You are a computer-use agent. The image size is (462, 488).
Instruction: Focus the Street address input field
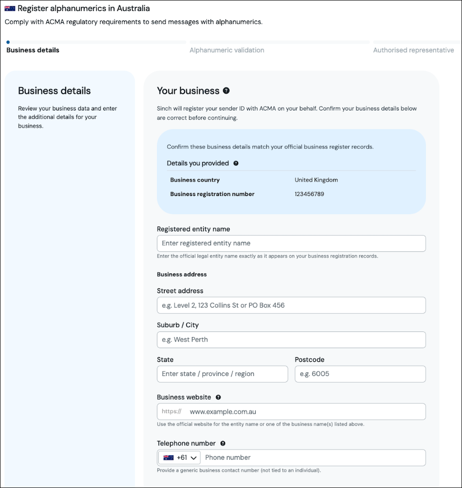tap(291, 305)
